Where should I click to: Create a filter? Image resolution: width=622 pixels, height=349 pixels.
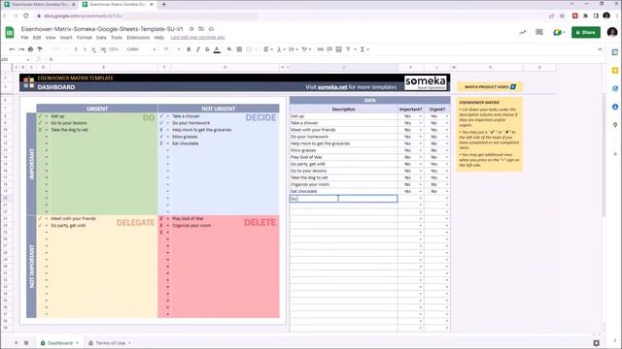[348, 49]
